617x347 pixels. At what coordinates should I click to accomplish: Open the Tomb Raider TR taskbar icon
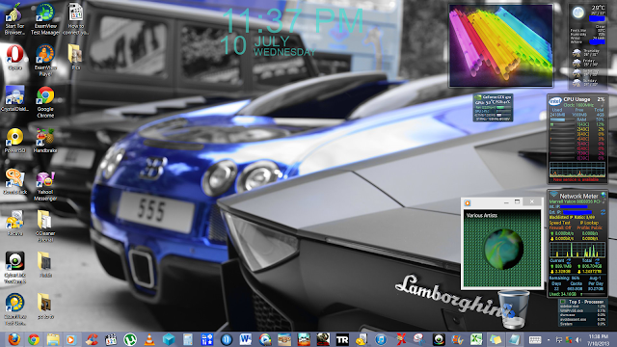coord(342,339)
